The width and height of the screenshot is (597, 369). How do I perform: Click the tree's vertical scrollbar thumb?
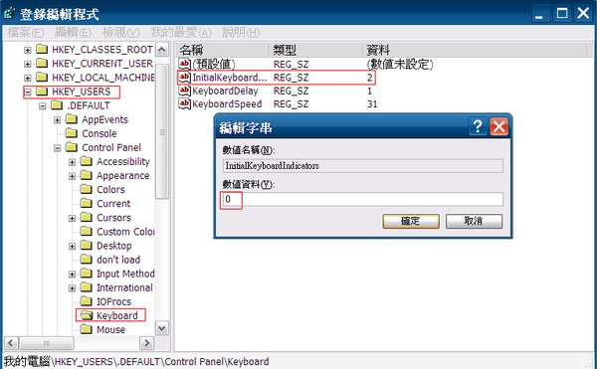162,131
